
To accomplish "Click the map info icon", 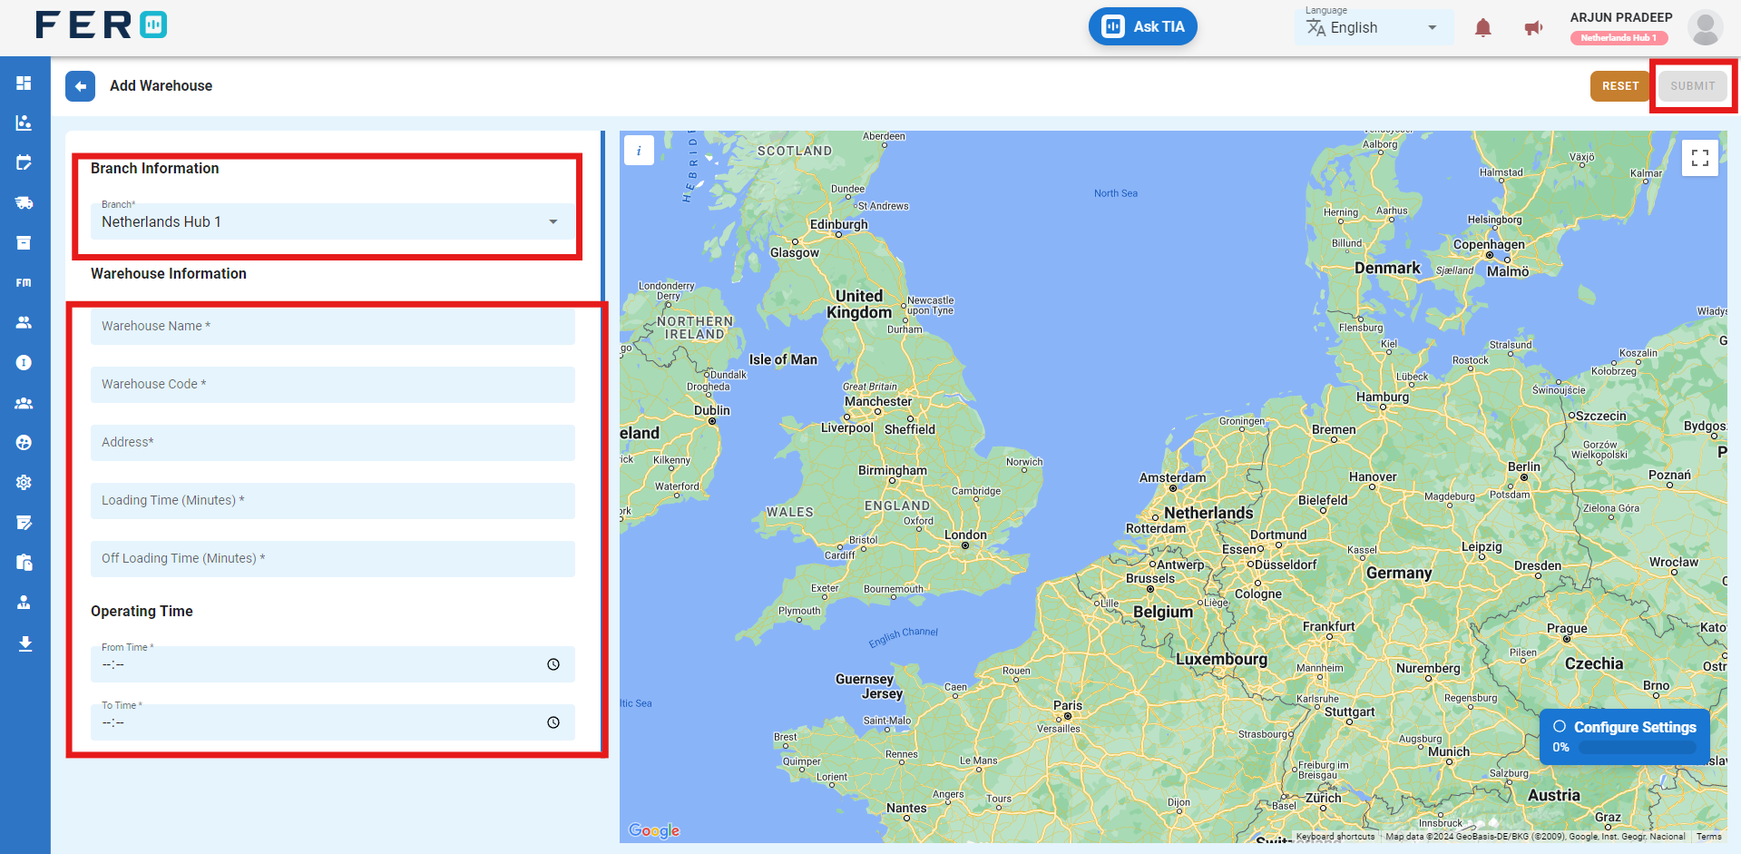I will (640, 151).
